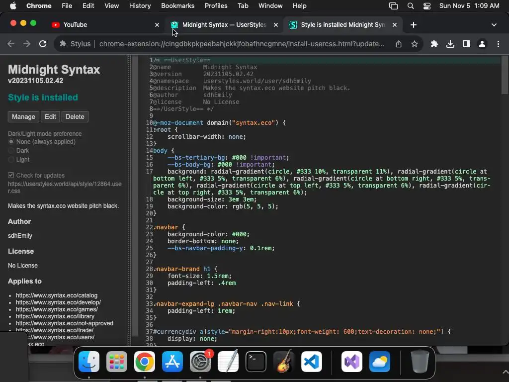Click the syntax.eco/games/ applies-to entry
Image resolution: width=509 pixels, height=382 pixels.
coord(57,309)
